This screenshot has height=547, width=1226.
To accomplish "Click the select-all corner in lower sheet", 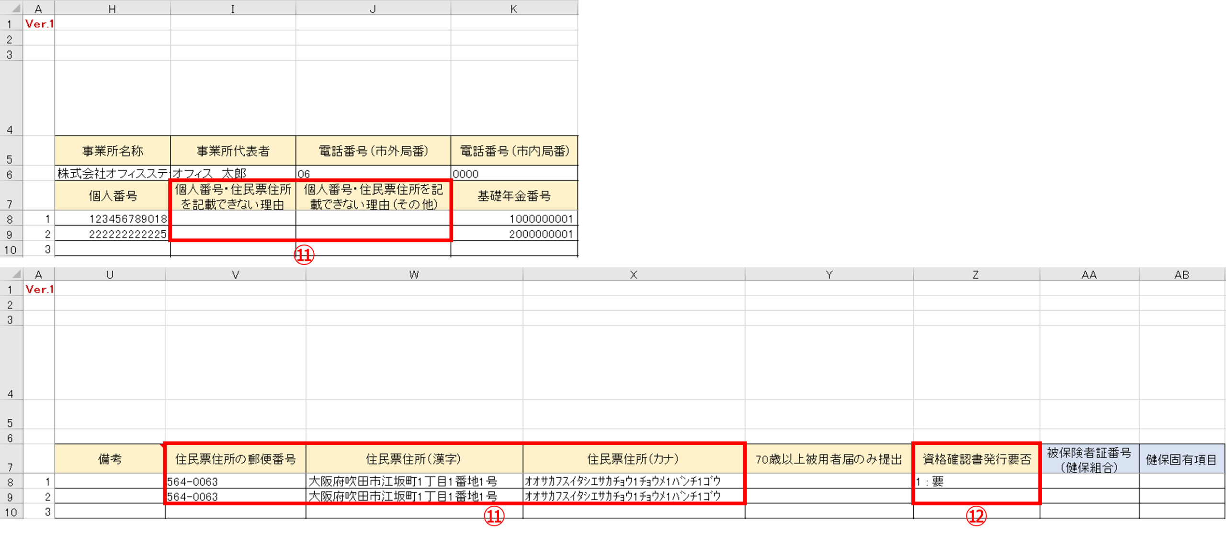I will [x=11, y=274].
